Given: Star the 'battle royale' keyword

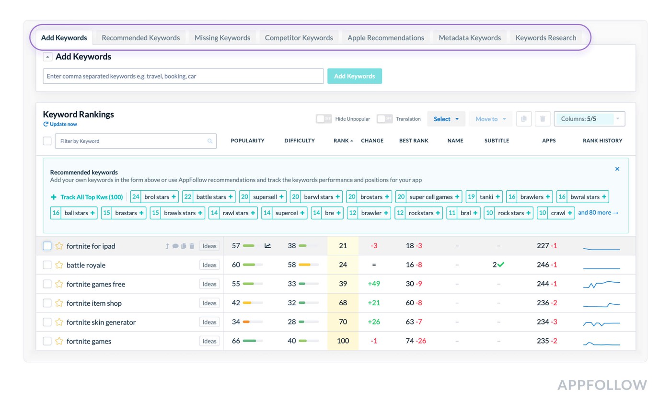Looking at the screenshot, I should pos(59,265).
